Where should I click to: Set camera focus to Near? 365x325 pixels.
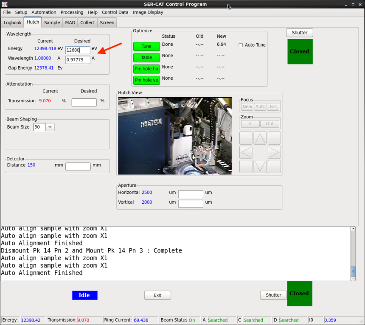[247, 107]
